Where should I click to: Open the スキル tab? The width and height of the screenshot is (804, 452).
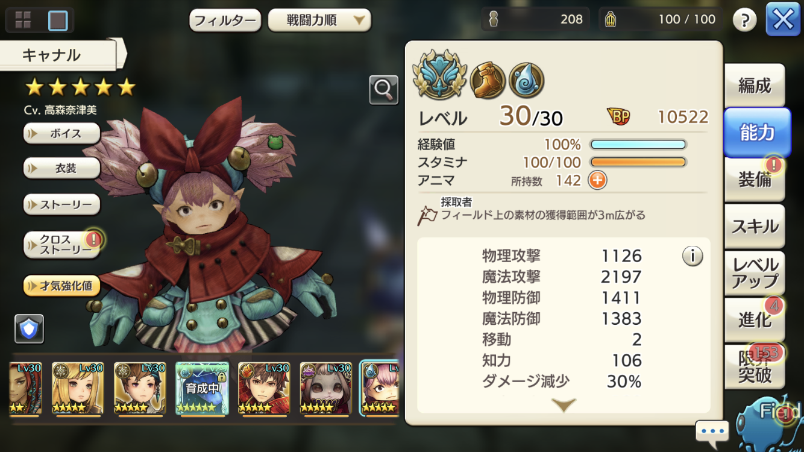755,226
